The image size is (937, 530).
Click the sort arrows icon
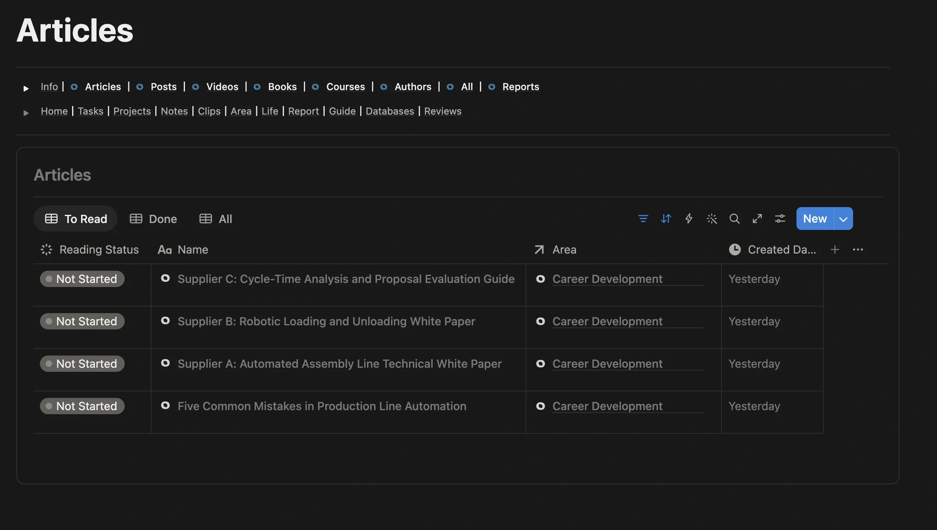click(666, 219)
